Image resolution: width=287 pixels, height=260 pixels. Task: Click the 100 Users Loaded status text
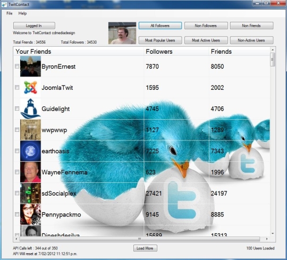[260, 248]
